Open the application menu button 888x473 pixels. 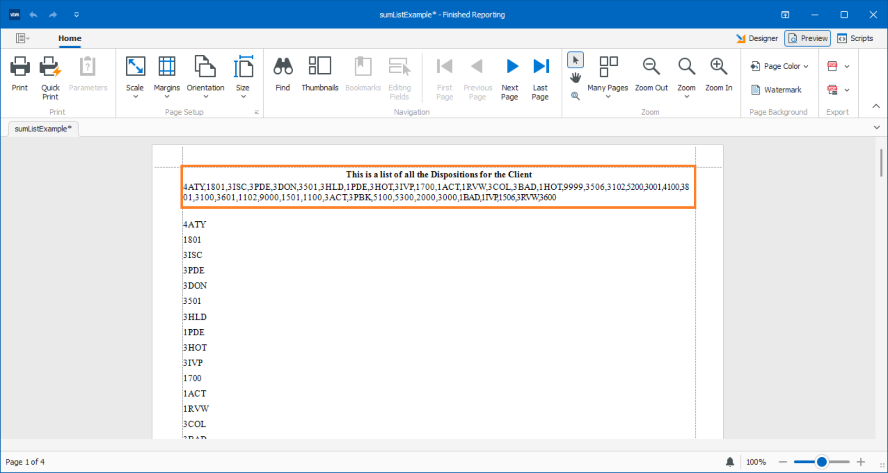pos(22,38)
